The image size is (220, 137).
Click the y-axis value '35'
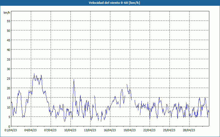(x=9, y=59)
